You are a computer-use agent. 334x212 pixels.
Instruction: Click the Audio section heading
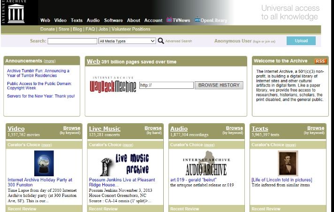(179, 128)
